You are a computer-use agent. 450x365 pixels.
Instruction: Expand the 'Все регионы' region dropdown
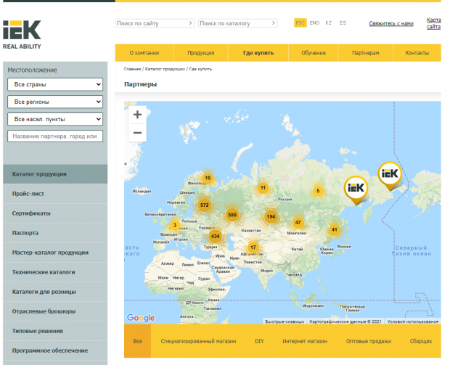coord(55,102)
